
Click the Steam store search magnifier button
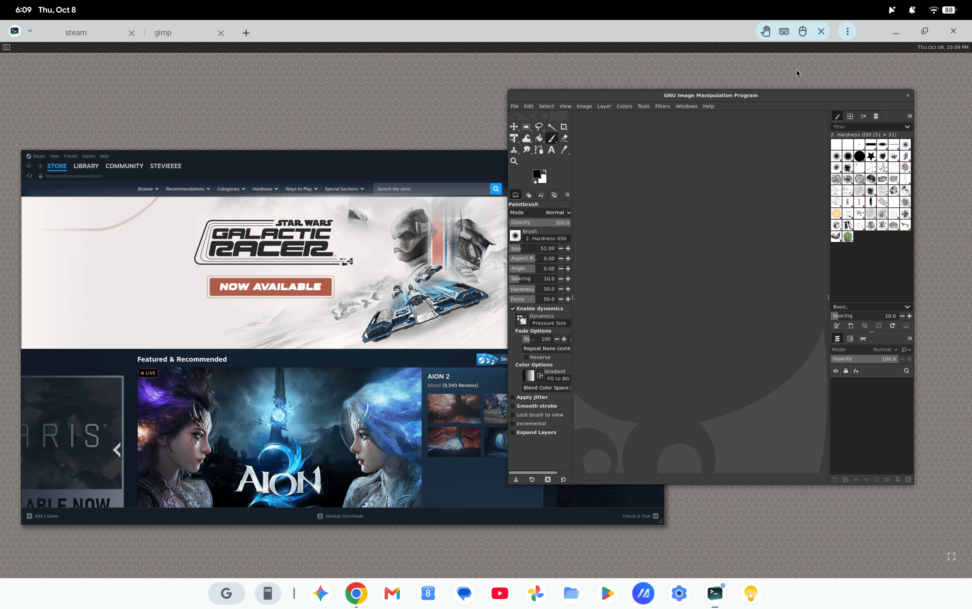496,189
